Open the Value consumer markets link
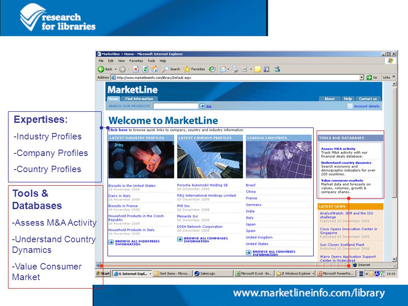 [x=342, y=180]
